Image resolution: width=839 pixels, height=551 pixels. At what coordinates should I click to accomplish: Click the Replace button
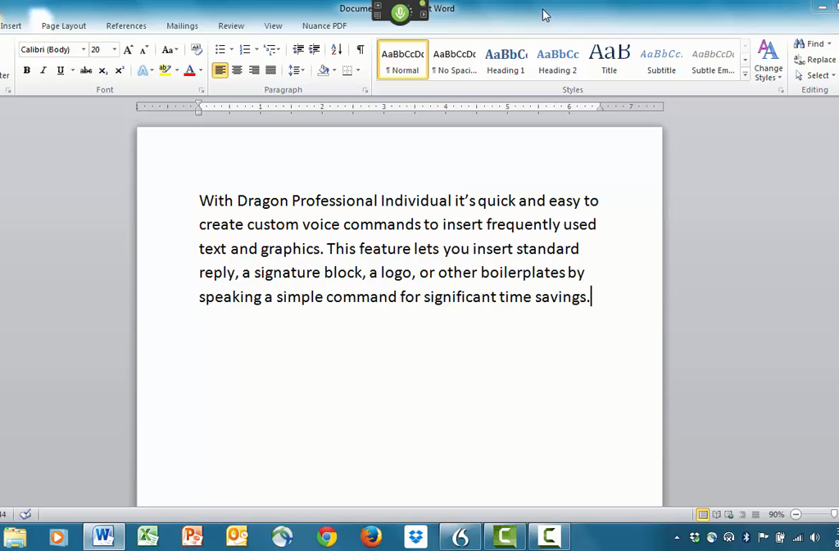point(815,60)
